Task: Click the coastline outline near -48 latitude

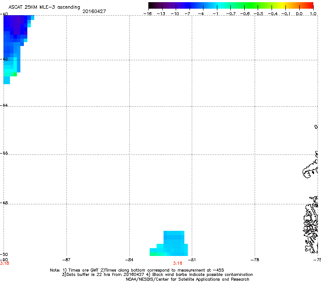Action: 311,225
